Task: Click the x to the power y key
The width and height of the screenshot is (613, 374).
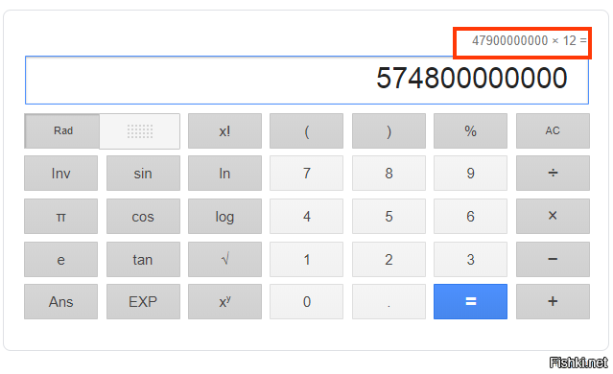Action: (x=224, y=302)
